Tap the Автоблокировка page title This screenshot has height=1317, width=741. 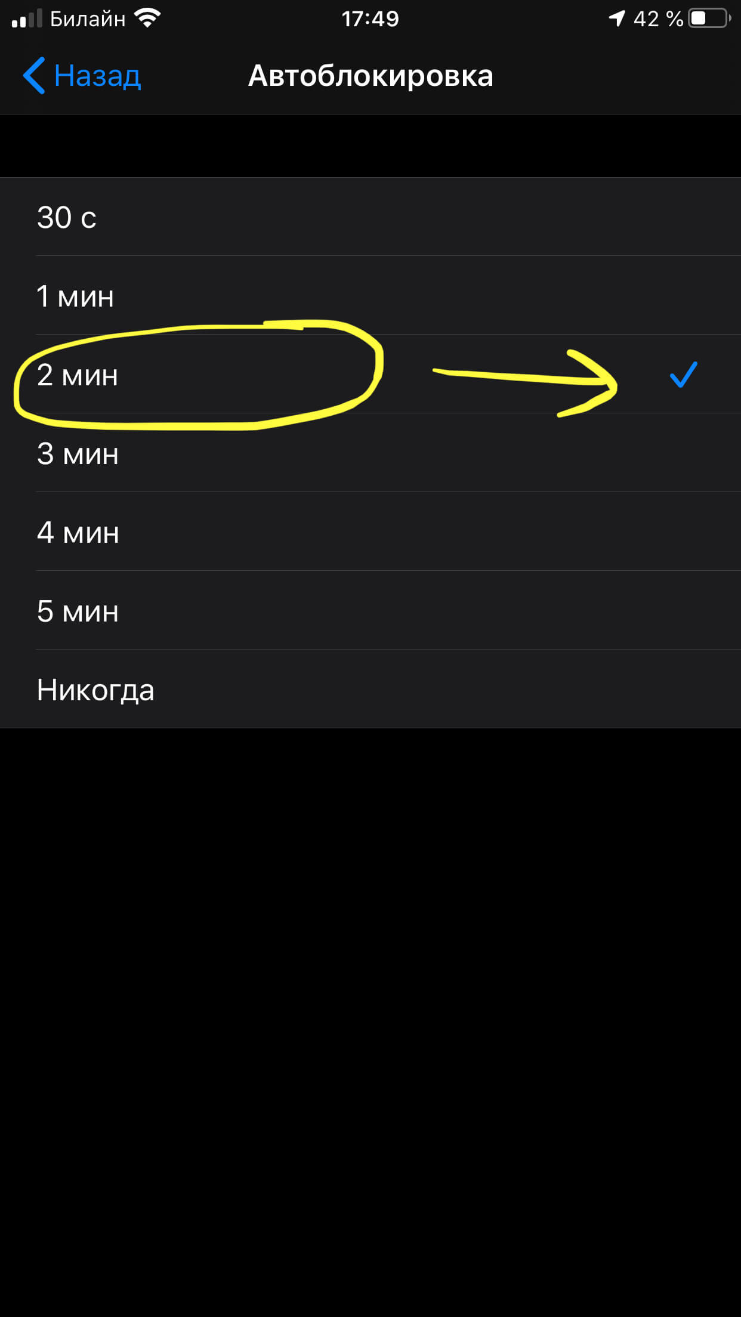pos(370,76)
